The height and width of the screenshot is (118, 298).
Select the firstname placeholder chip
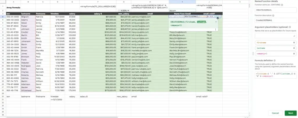click(x=276, y=43)
